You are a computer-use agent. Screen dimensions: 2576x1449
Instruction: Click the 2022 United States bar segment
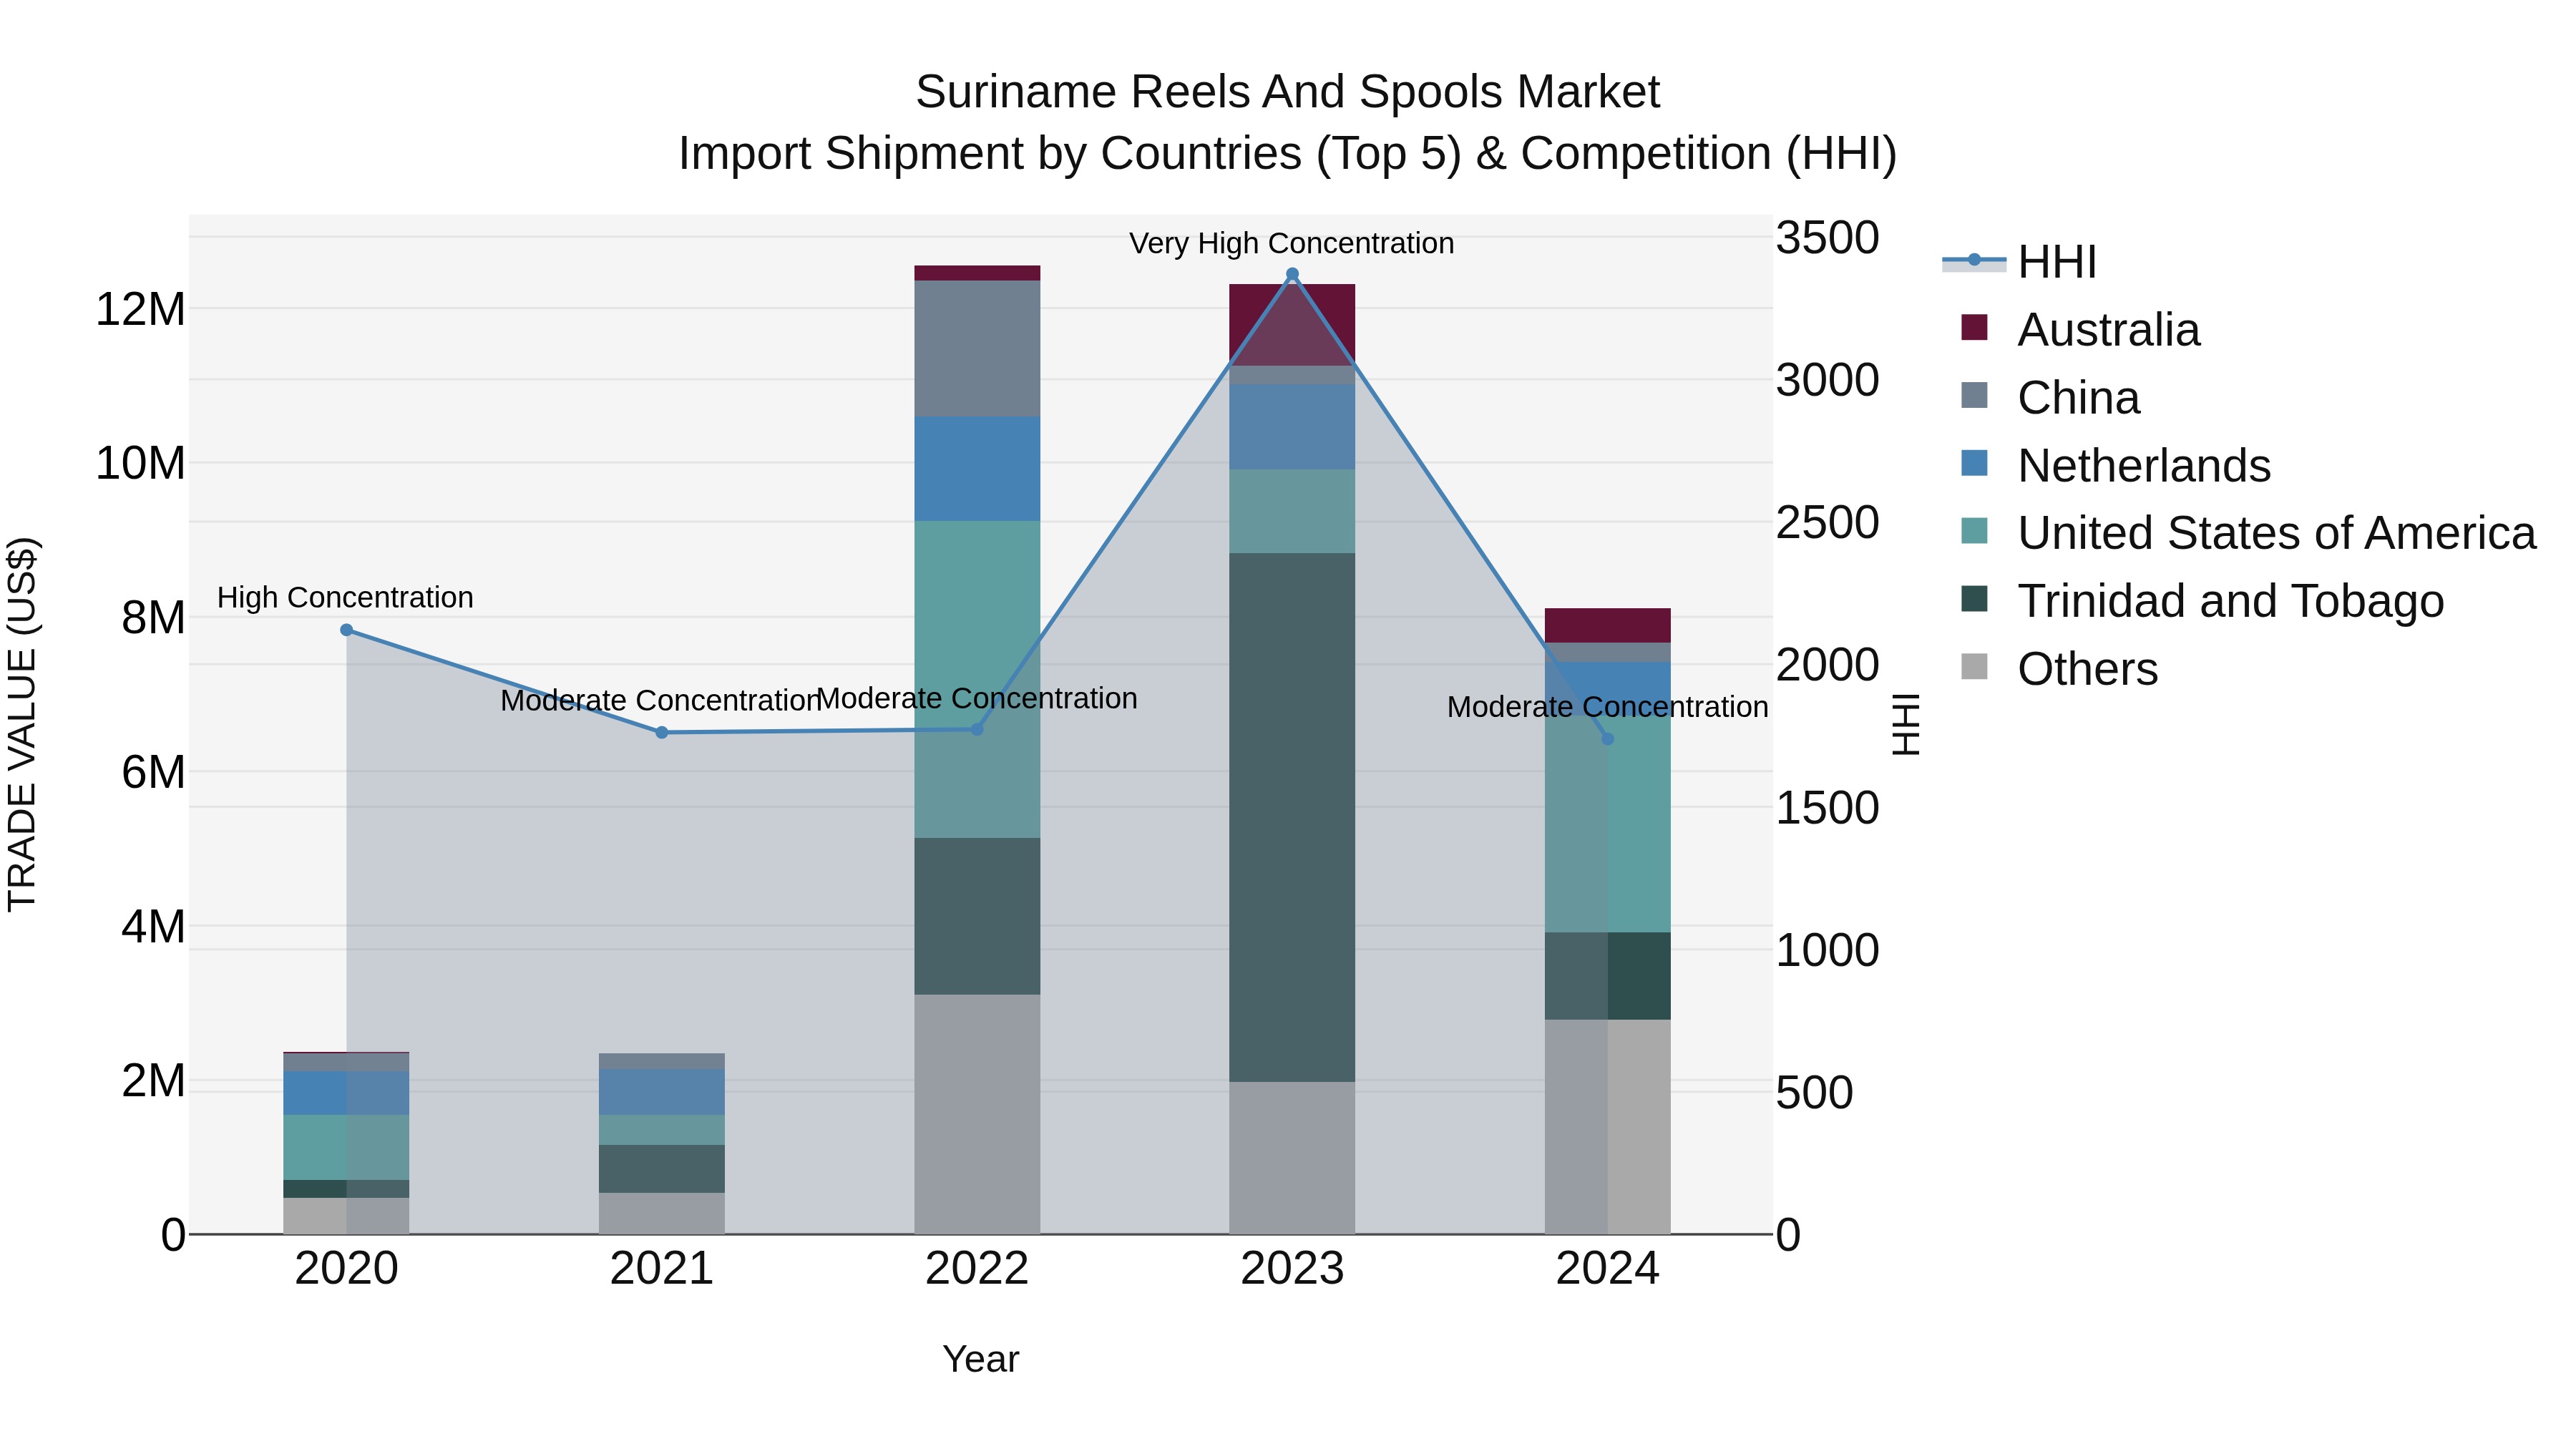[977, 679]
